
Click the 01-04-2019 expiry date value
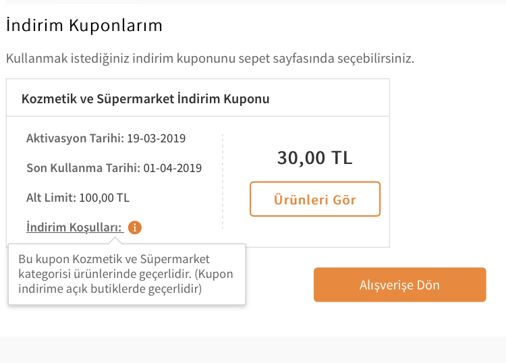173,168
